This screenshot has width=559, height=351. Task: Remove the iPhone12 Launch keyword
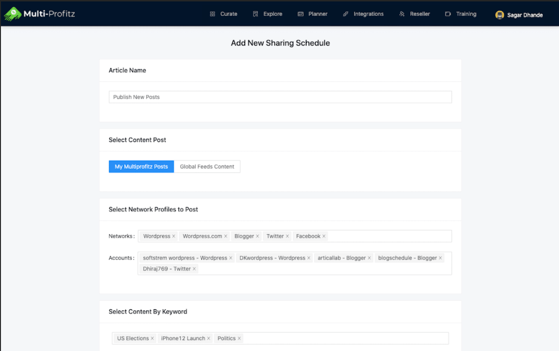tap(209, 338)
